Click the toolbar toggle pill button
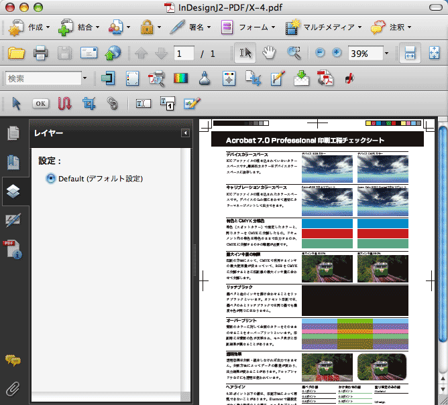Image resolution: width=448 pixels, height=405 pixels. (x=436, y=7)
